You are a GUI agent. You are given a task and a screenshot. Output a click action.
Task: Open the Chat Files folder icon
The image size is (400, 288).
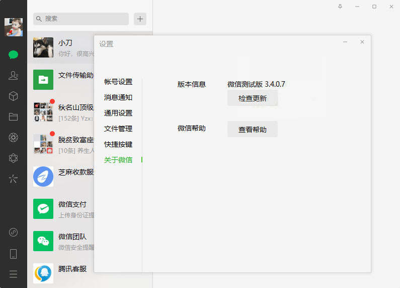click(x=14, y=117)
